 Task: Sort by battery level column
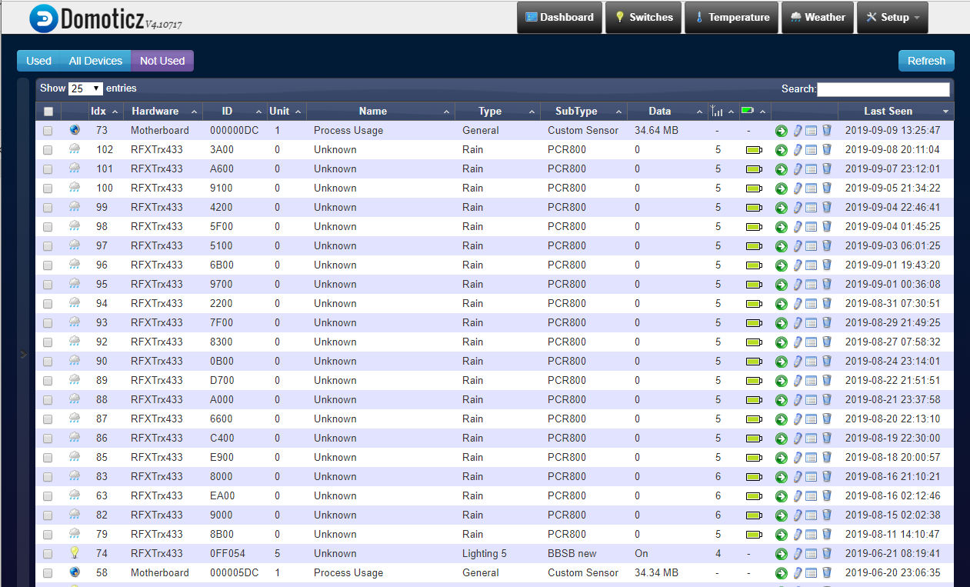point(754,112)
